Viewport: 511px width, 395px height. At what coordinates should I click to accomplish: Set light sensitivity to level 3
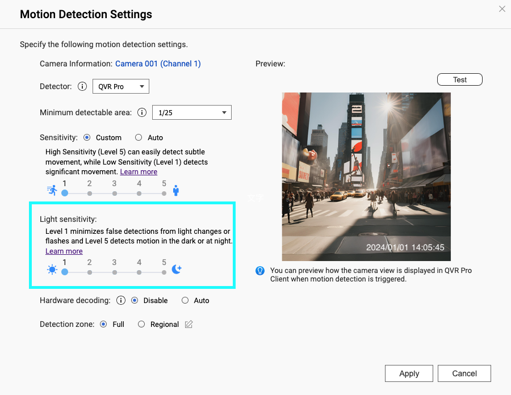click(x=114, y=272)
